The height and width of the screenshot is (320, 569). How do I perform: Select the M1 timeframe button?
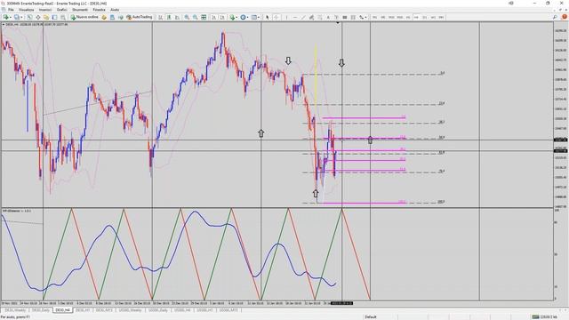coord(374,17)
